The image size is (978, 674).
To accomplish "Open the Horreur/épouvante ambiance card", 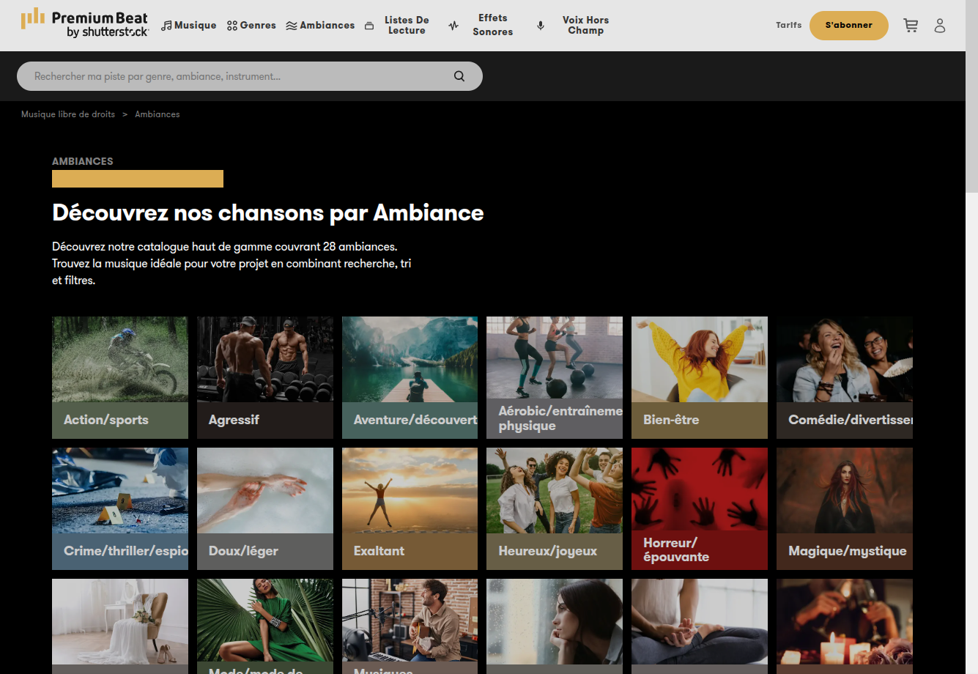I will point(699,508).
